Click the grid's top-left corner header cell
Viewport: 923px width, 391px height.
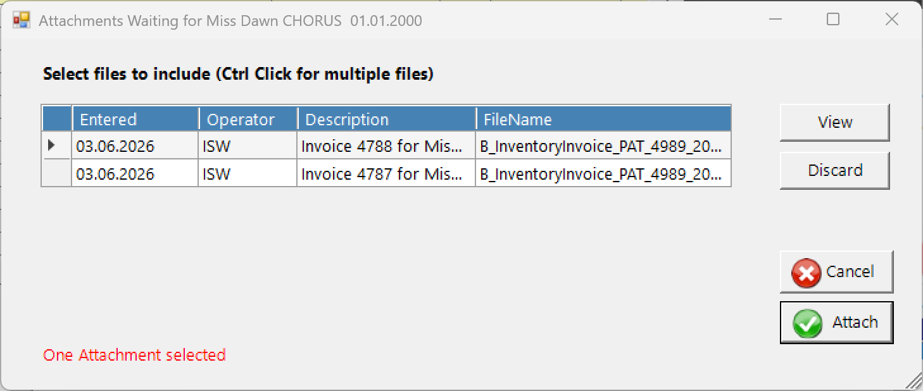tap(56, 119)
